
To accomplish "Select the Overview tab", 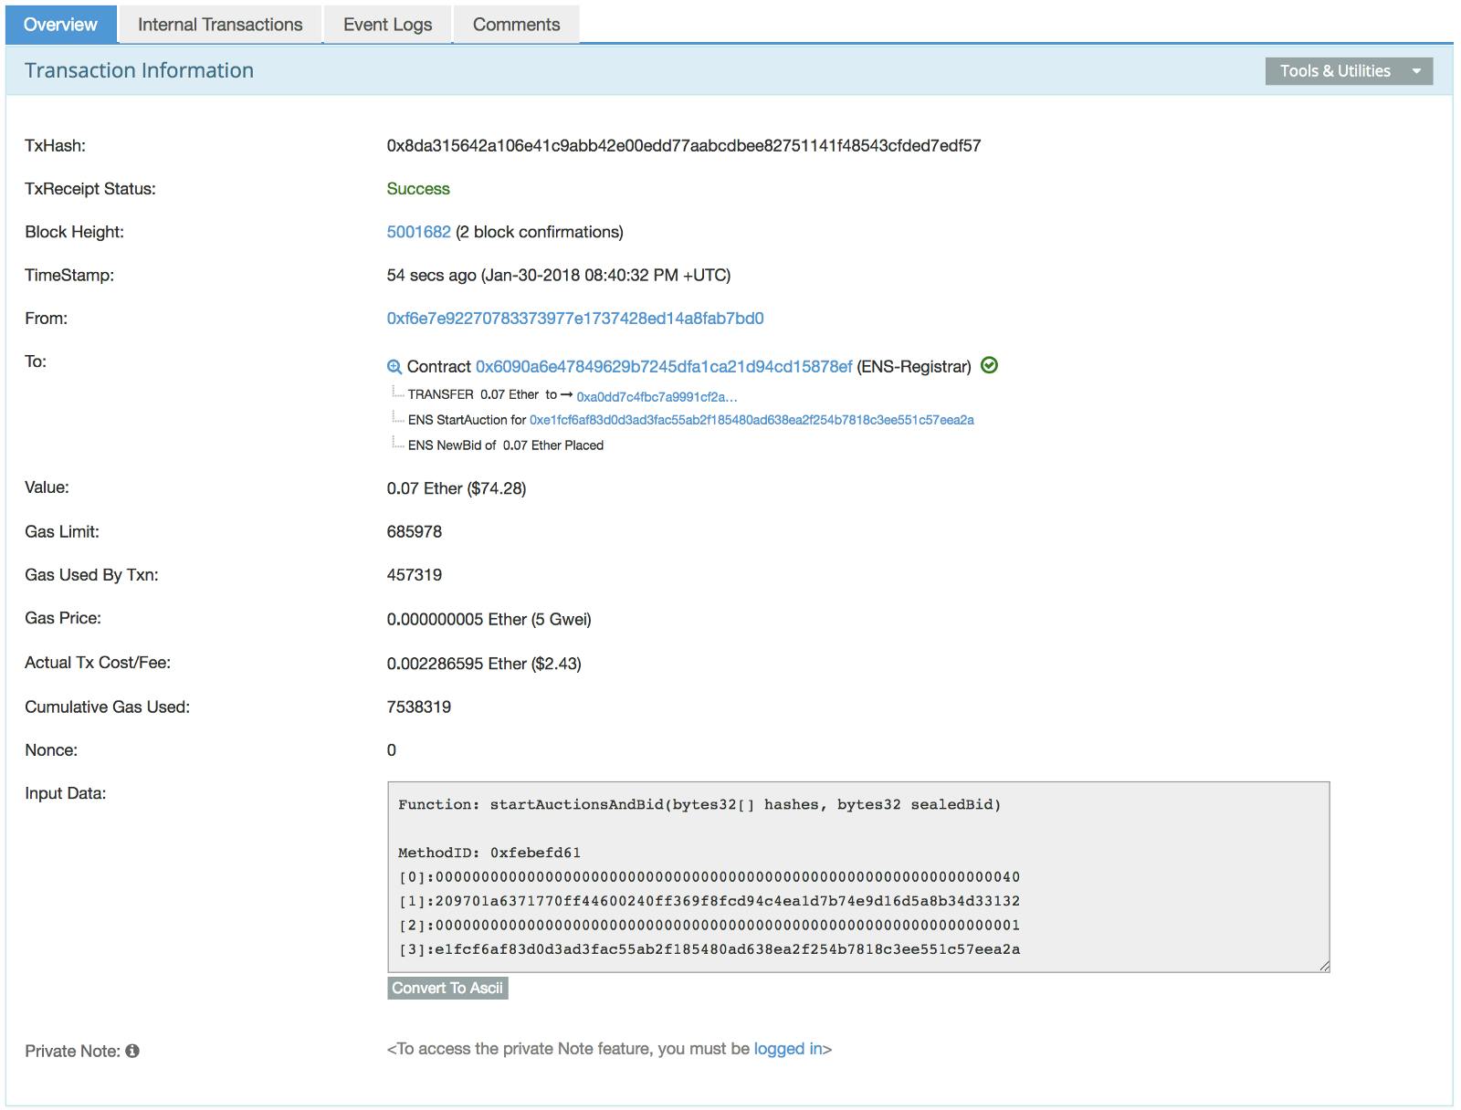I will click(x=58, y=24).
